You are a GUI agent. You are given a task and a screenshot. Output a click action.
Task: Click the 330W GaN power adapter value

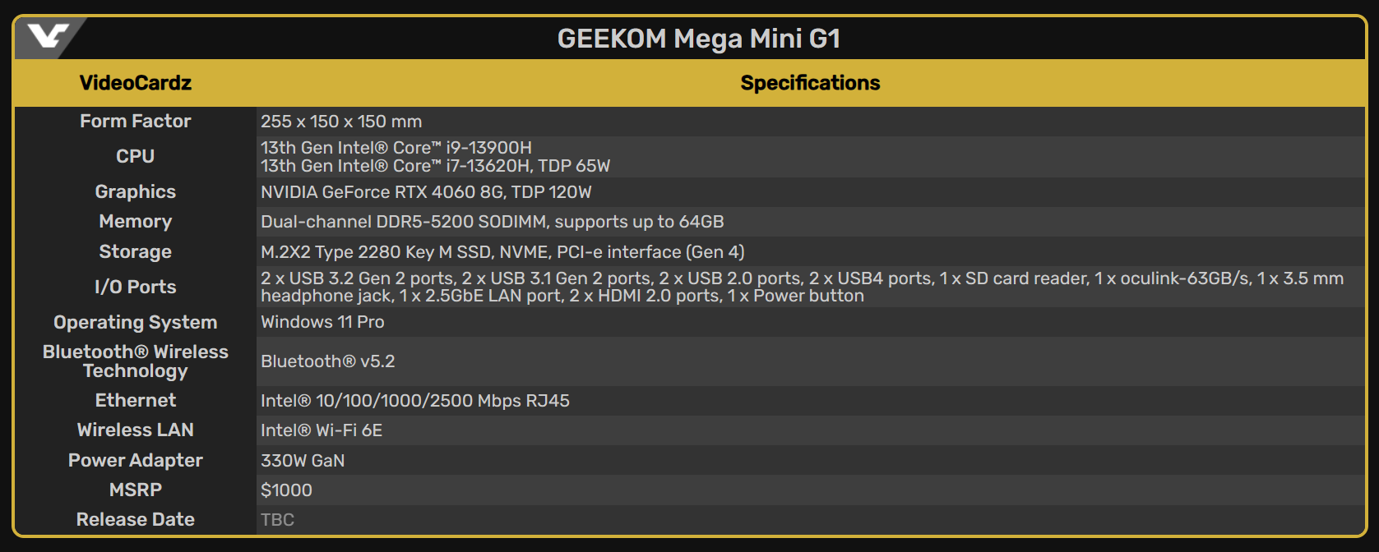303,461
